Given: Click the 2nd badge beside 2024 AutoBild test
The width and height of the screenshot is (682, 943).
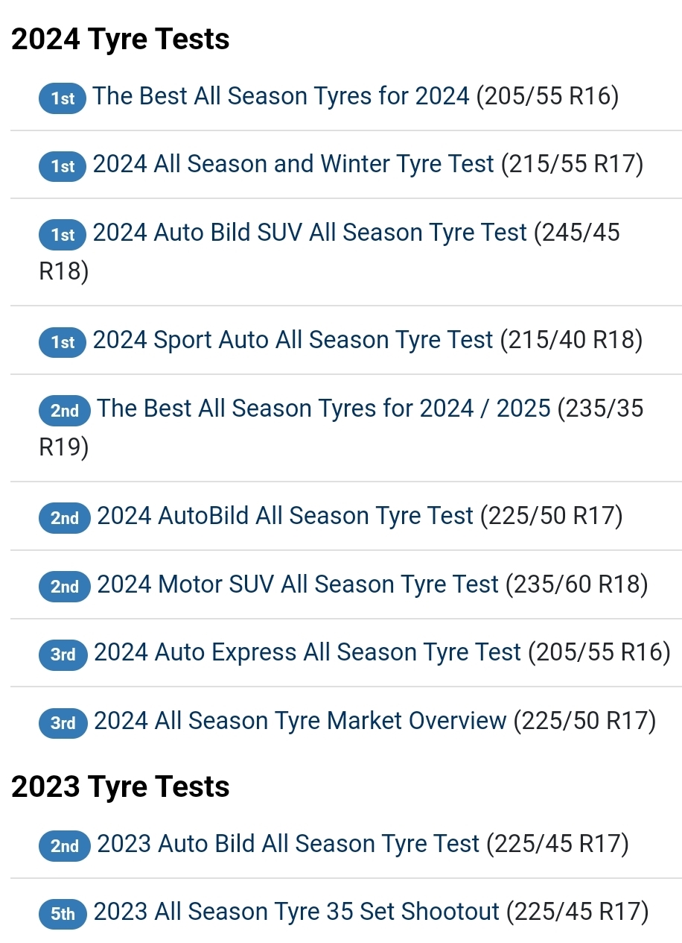Looking at the screenshot, I should pos(65,518).
